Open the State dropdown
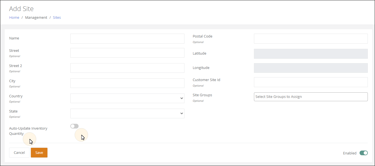Image resolution: width=375 pixels, height=166 pixels. [x=127, y=113]
